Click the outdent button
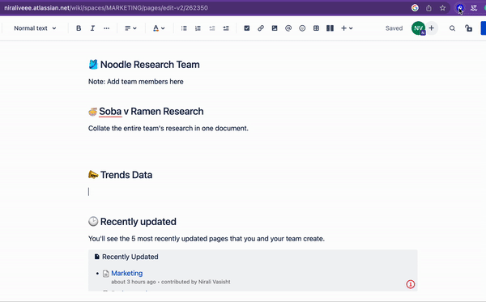Screen dimensions: 486x302 212,28
